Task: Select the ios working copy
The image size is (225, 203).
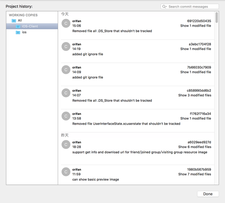Action: point(24,32)
